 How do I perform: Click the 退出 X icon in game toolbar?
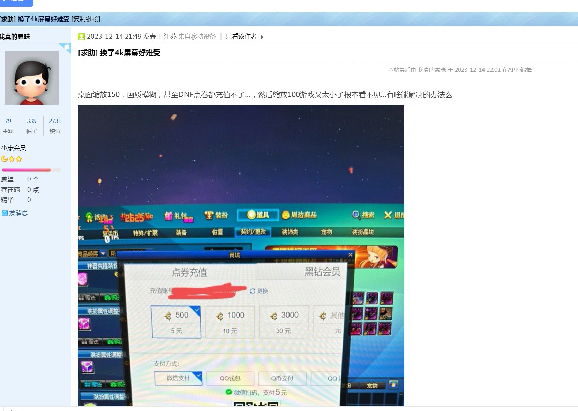click(388, 215)
